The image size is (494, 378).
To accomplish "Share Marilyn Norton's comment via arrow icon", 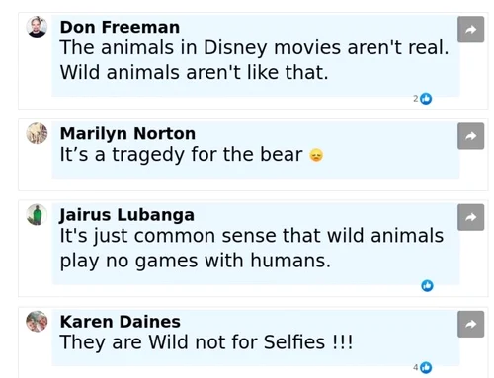I will tap(470, 136).
